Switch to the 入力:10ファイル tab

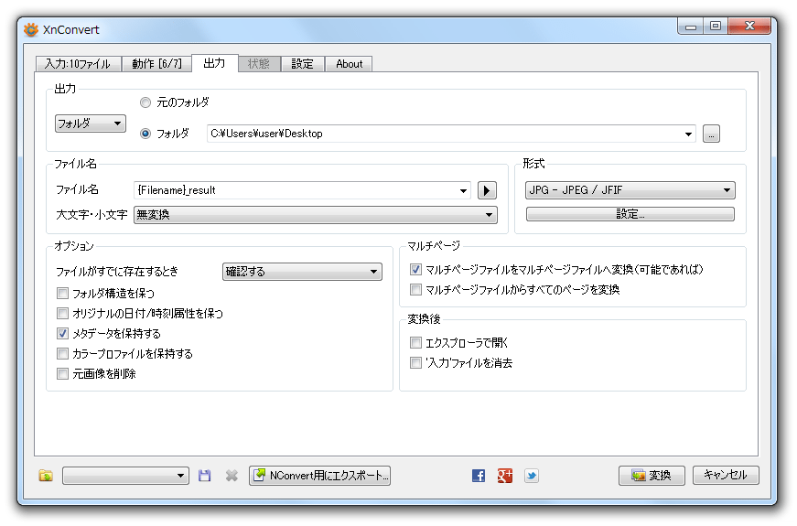click(x=78, y=64)
